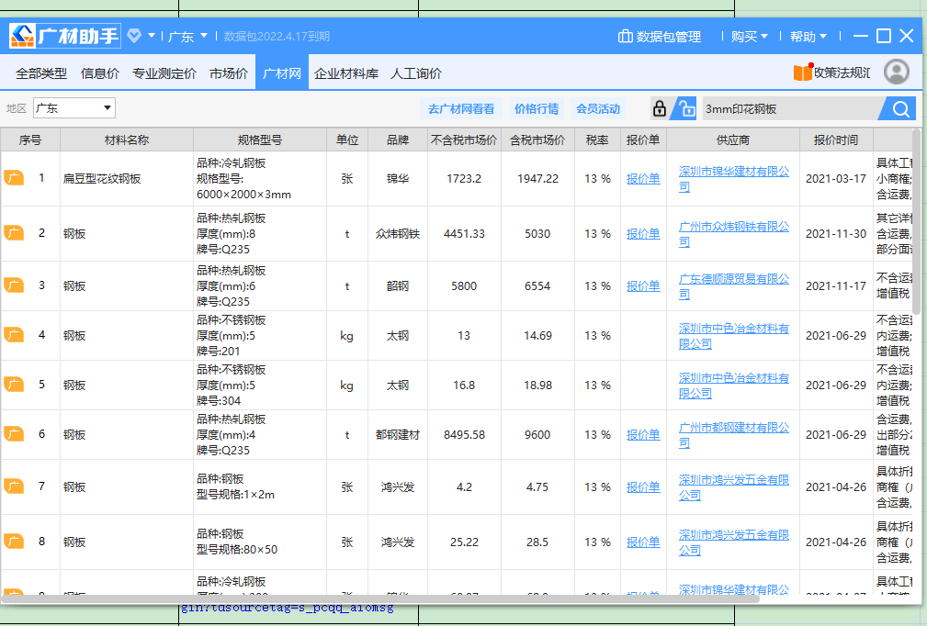
Task: Open 报价单 link in the 都钢建材 row
Action: tap(643, 435)
